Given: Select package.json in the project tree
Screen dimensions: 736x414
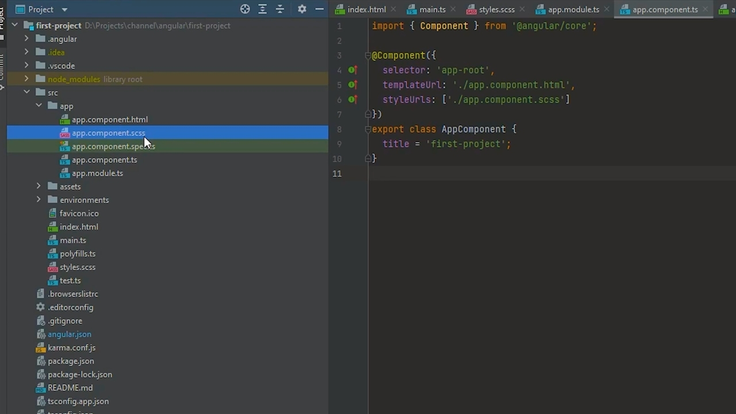Looking at the screenshot, I should (x=71, y=361).
